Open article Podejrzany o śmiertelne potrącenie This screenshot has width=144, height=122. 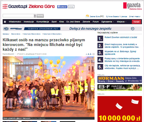click(x=122, y=60)
